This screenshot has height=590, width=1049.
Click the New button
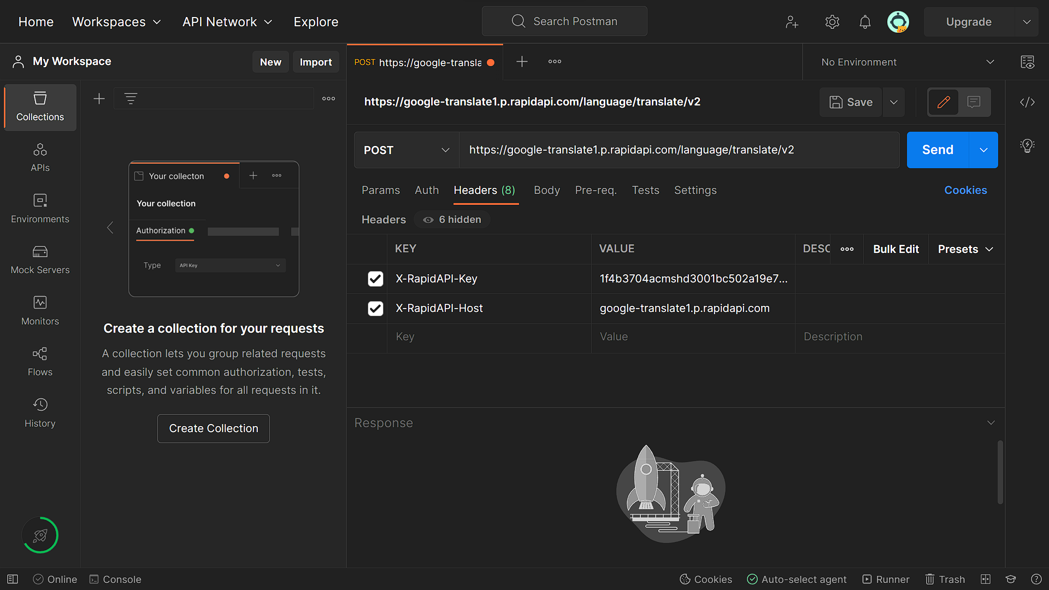270,62
